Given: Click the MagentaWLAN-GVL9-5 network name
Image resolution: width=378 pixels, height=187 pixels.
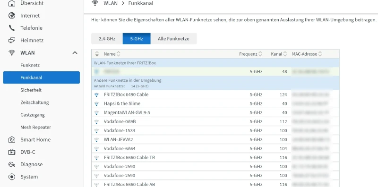Looking at the screenshot, I should 127,112.
